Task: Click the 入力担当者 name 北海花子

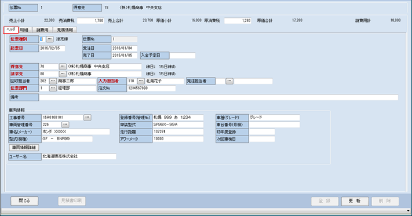Action: click(165, 81)
